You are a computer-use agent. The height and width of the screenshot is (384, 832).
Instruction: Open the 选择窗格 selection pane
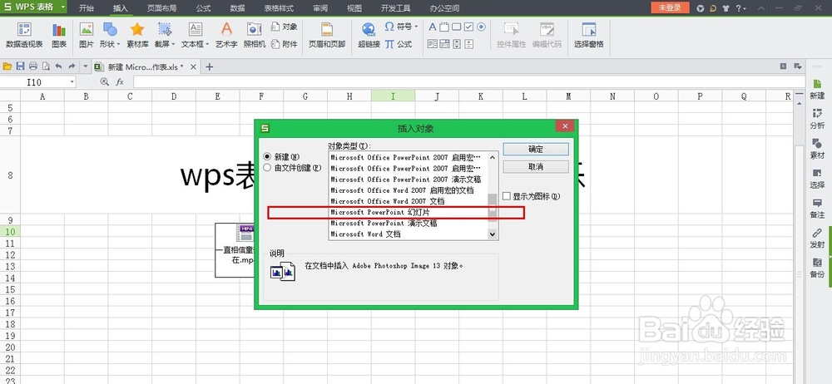588,36
